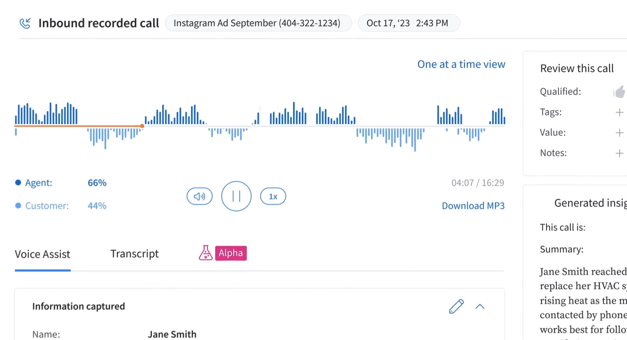Jump to the final waveform bars on the timeline
Image resolution: width=627 pixels, height=340 pixels.
pyautogui.click(x=497, y=117)
